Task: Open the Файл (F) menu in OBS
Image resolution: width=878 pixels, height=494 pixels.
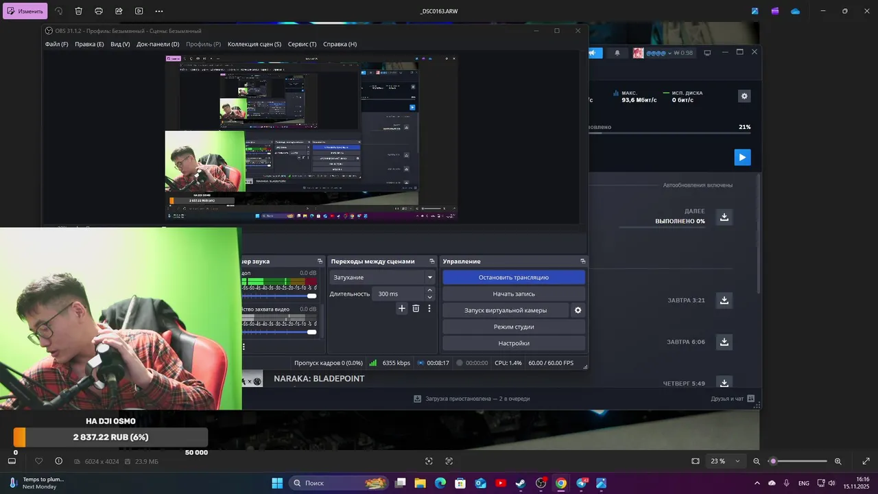Action: tap(56, 44)
